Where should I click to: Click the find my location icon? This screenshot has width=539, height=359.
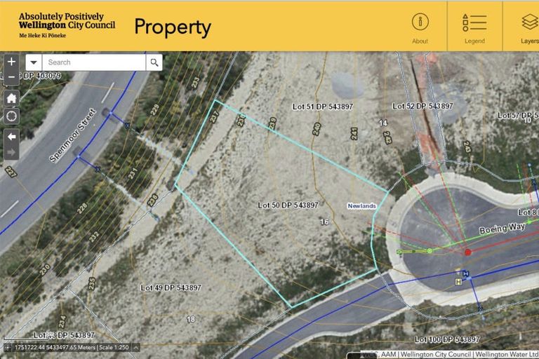tap(11, 116)
